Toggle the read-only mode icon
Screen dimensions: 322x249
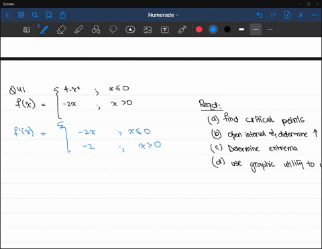26,29
